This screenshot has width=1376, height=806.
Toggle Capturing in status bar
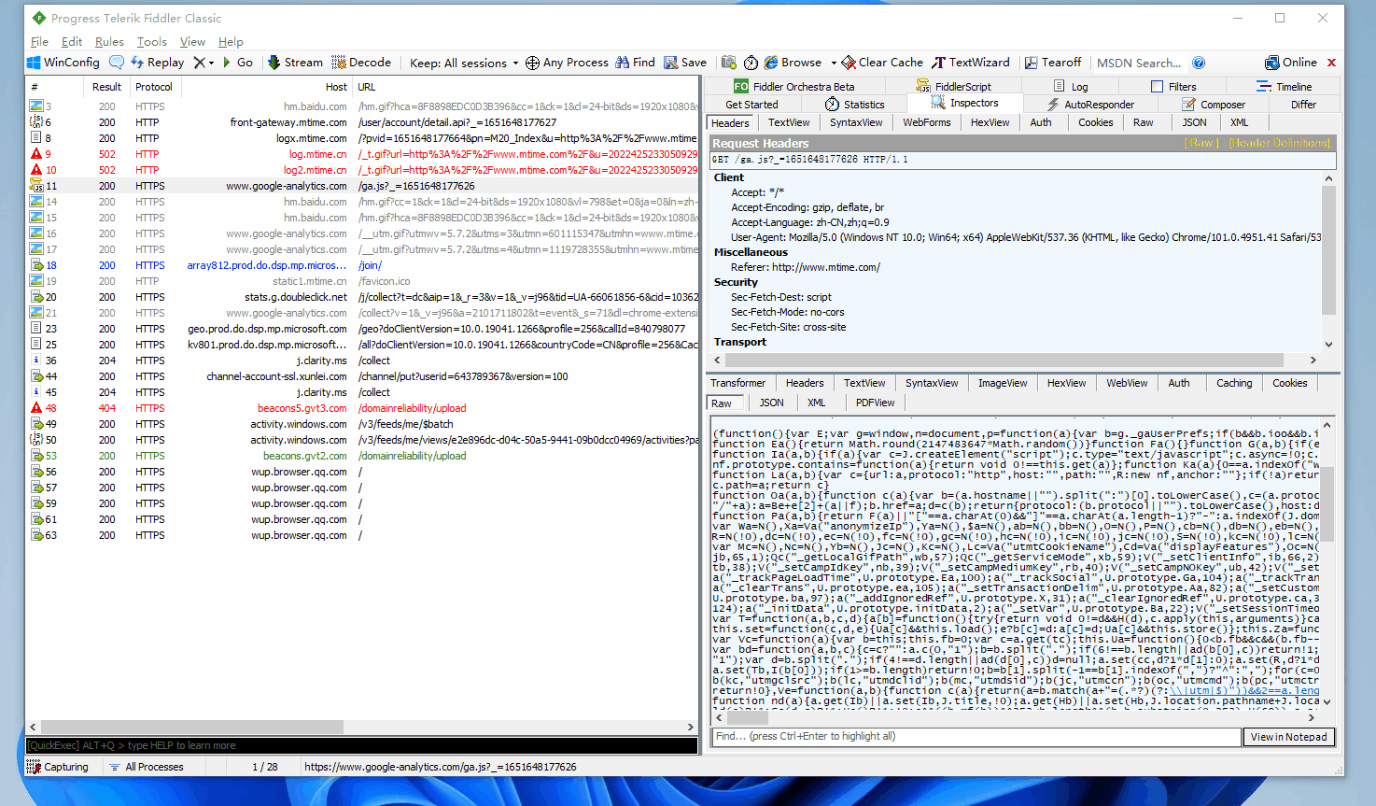58,767
